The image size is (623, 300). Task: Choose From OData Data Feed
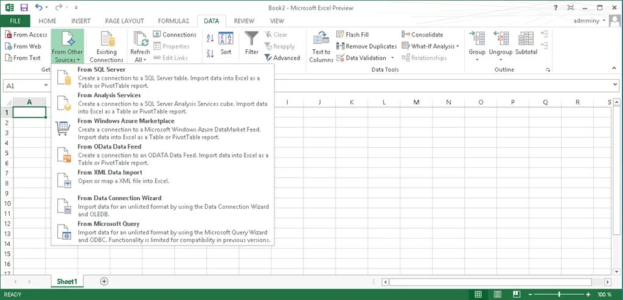(x=162, y=155)
